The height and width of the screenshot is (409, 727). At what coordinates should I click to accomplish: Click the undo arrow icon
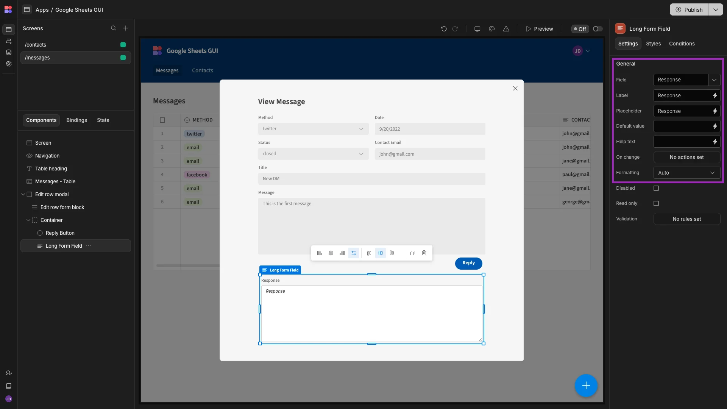click(x=443, y=29)
